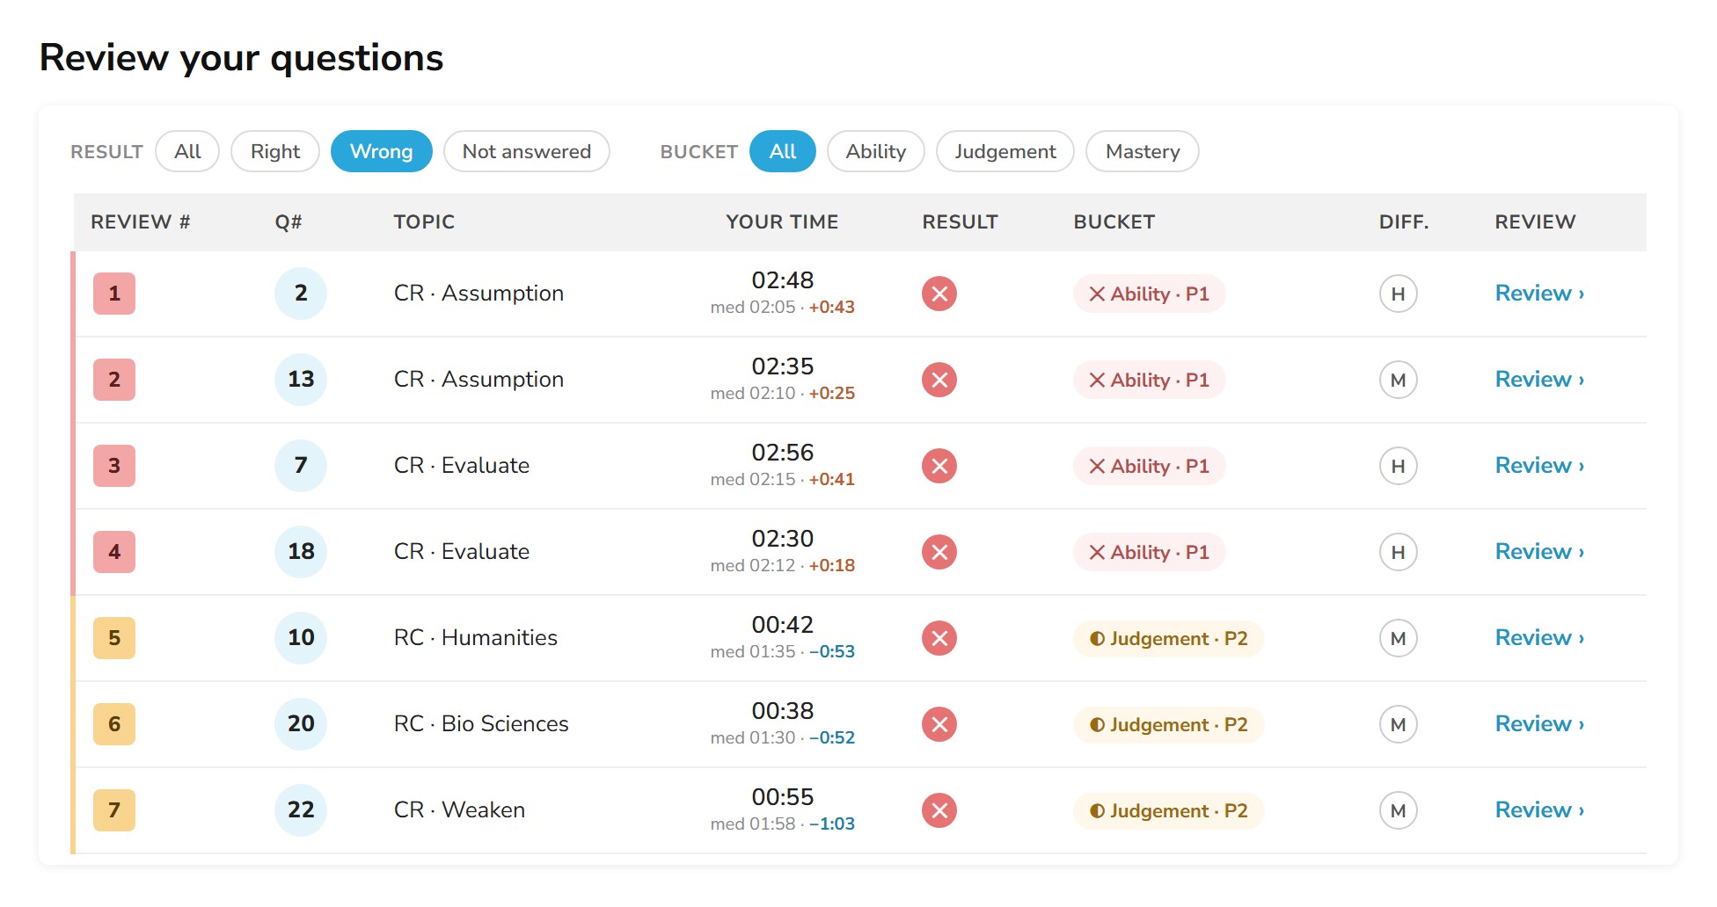
Task: Select the All bucket filter
Action: [x=782, y=151]
